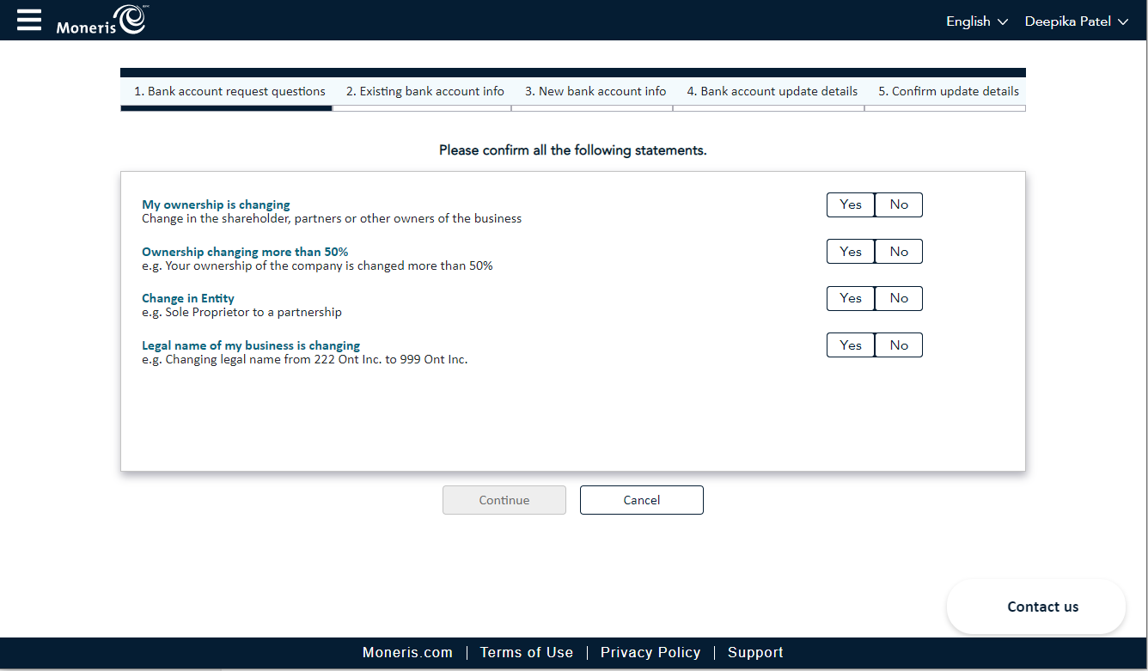The image size is (1148, 671).
Task: Open the Privacy Policy link
Action: 650,653
